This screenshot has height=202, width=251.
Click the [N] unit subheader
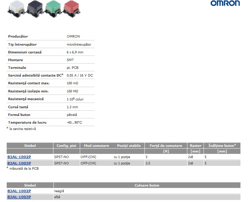pyautogui.click(x=166, y=151)
